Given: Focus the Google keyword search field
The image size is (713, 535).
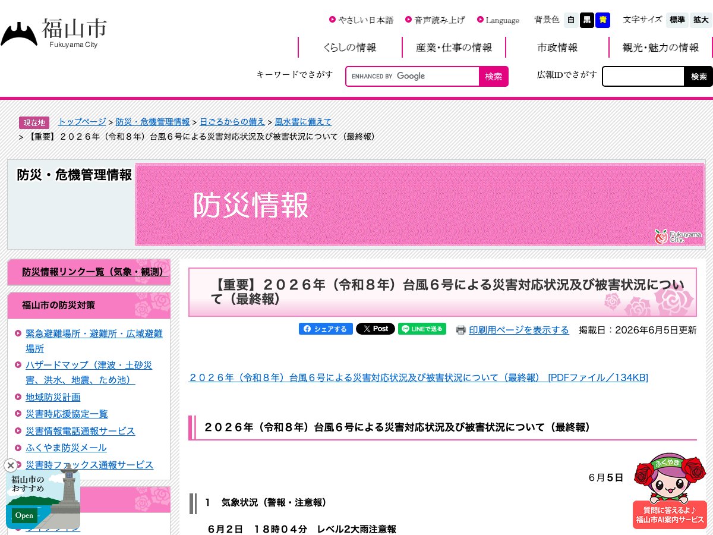Looking at the screenshot, I should click(x=413, y=76).
